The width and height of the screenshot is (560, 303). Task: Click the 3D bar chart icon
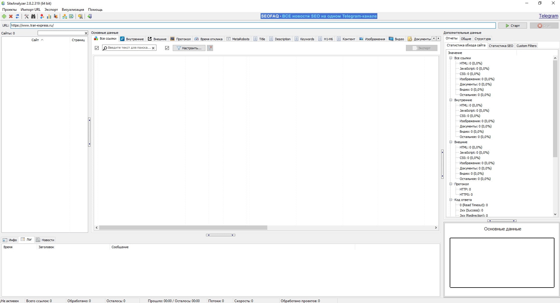(56, 16)
